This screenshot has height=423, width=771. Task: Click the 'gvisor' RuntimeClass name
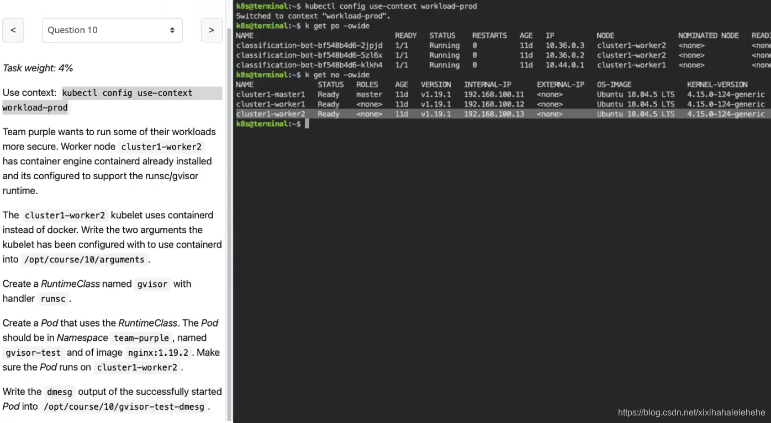(x=152, y=284)
